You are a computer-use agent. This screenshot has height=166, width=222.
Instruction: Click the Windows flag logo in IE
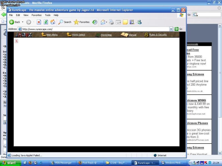181,15
